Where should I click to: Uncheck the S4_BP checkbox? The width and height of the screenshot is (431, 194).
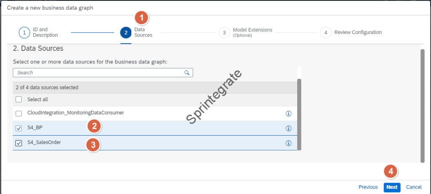tap(19, 128)
